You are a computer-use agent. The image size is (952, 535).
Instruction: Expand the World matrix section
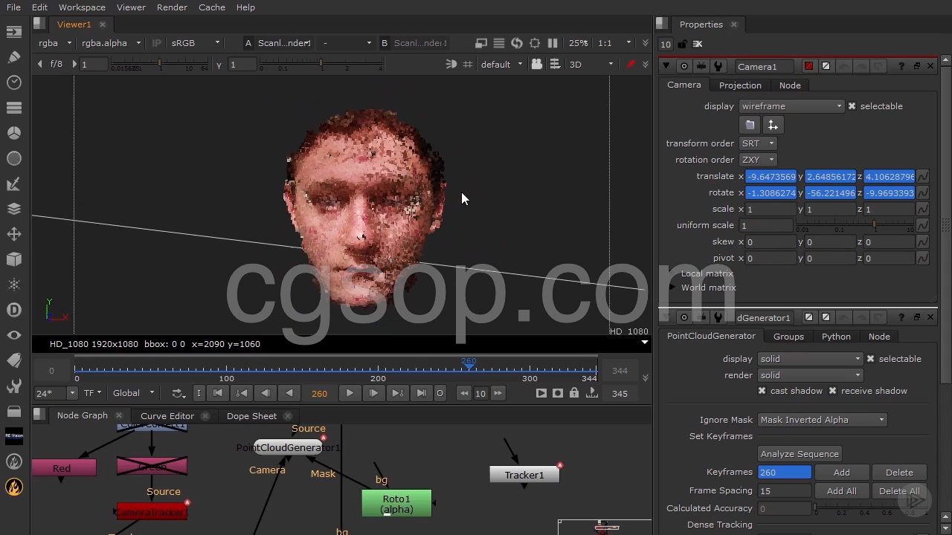coord(672,288)
